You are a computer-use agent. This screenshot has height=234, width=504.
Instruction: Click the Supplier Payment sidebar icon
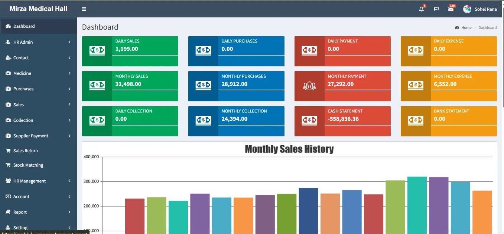point(8,136)
